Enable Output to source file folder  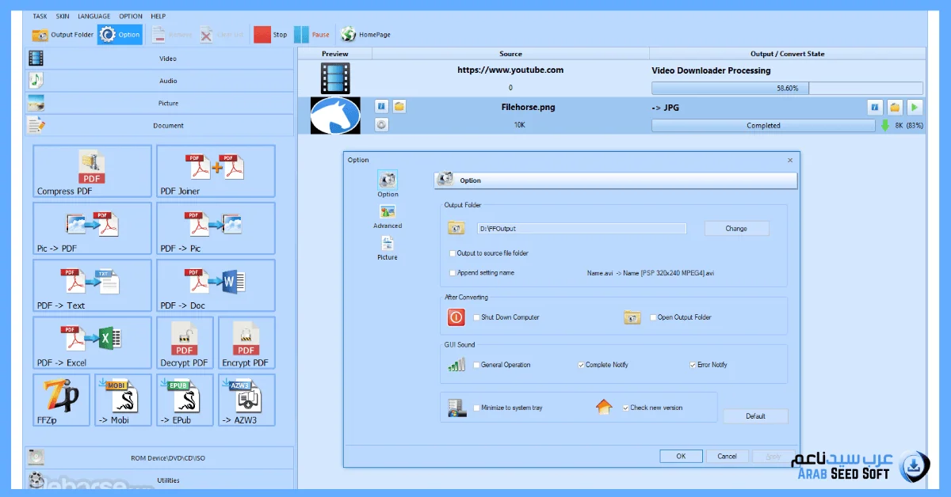pos(453,253)
